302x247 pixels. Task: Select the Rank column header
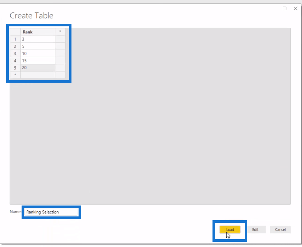pos(38,32)
